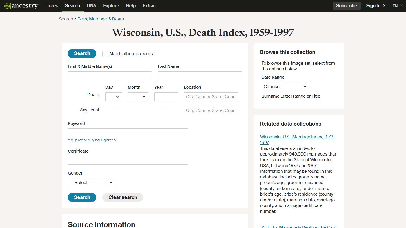Focus the Certificate input field
This screenshot has height=228, width=406.
(x=128, y=160)
